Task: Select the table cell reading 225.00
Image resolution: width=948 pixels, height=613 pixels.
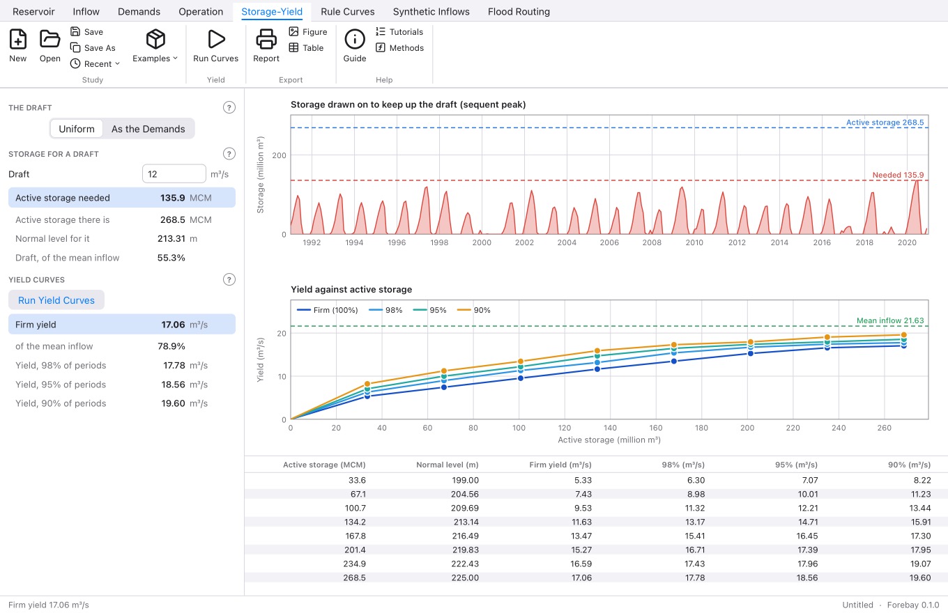Action: [x=466, y=577]
